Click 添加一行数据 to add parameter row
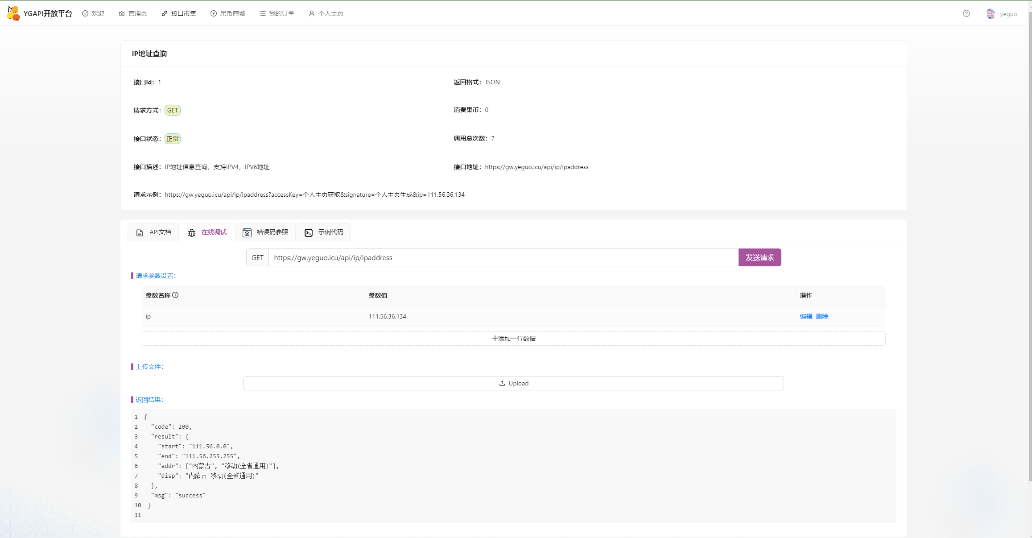 tap(513, 339)
